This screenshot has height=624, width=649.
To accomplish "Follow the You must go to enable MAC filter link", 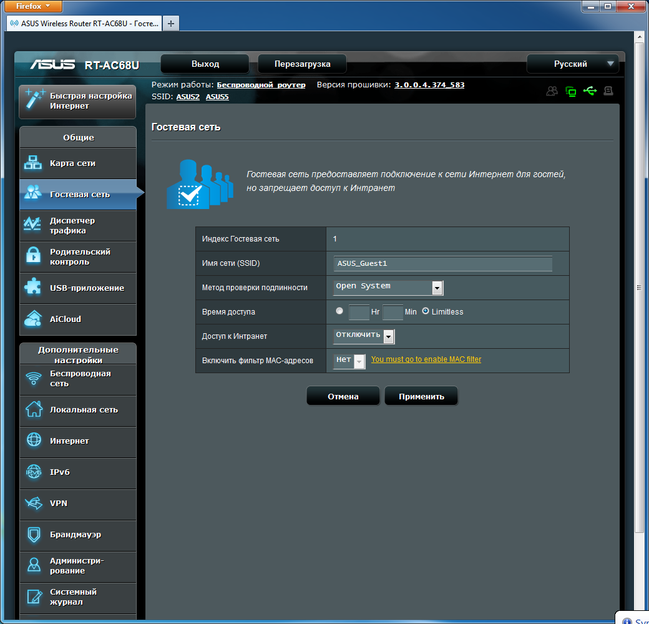I will tap(426, 359).
